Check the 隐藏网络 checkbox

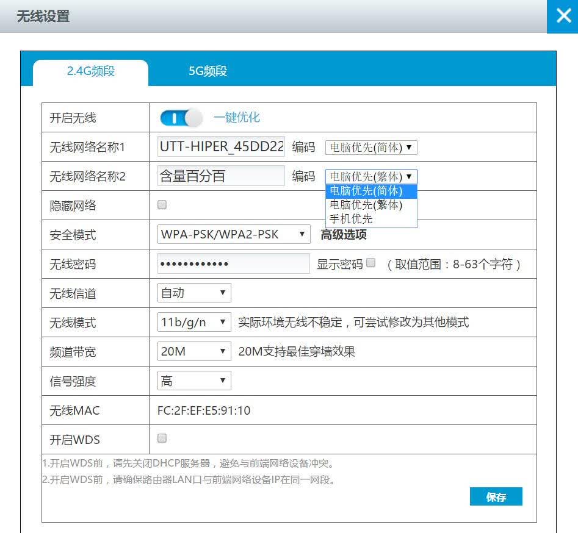pyautogui.click(x=162, y=204)
